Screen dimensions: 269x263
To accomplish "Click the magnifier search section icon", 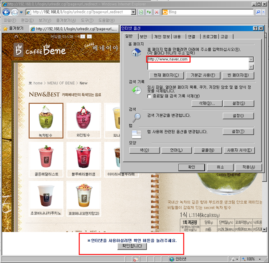I will (137, 117).
